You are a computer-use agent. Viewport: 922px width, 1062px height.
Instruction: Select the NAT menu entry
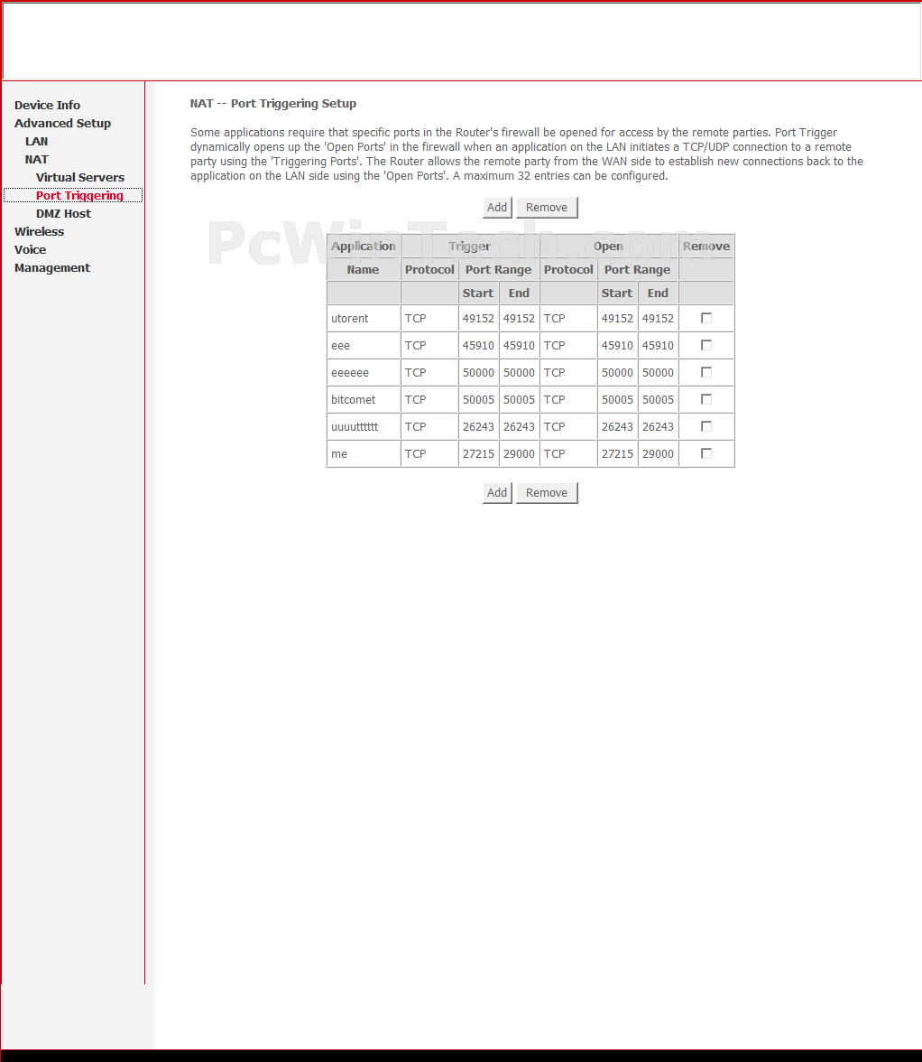coord(36,159)
